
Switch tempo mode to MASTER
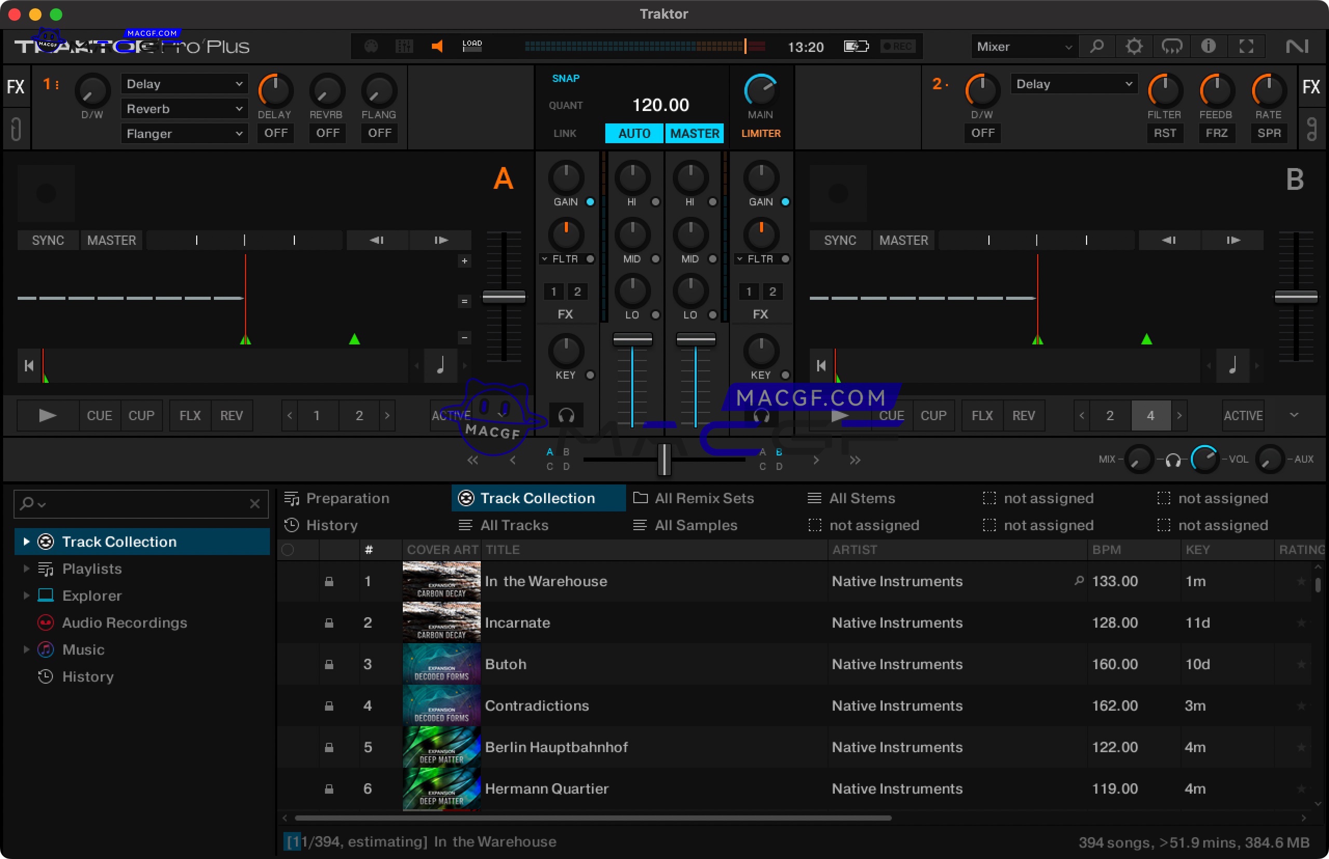tap(694, 133)
